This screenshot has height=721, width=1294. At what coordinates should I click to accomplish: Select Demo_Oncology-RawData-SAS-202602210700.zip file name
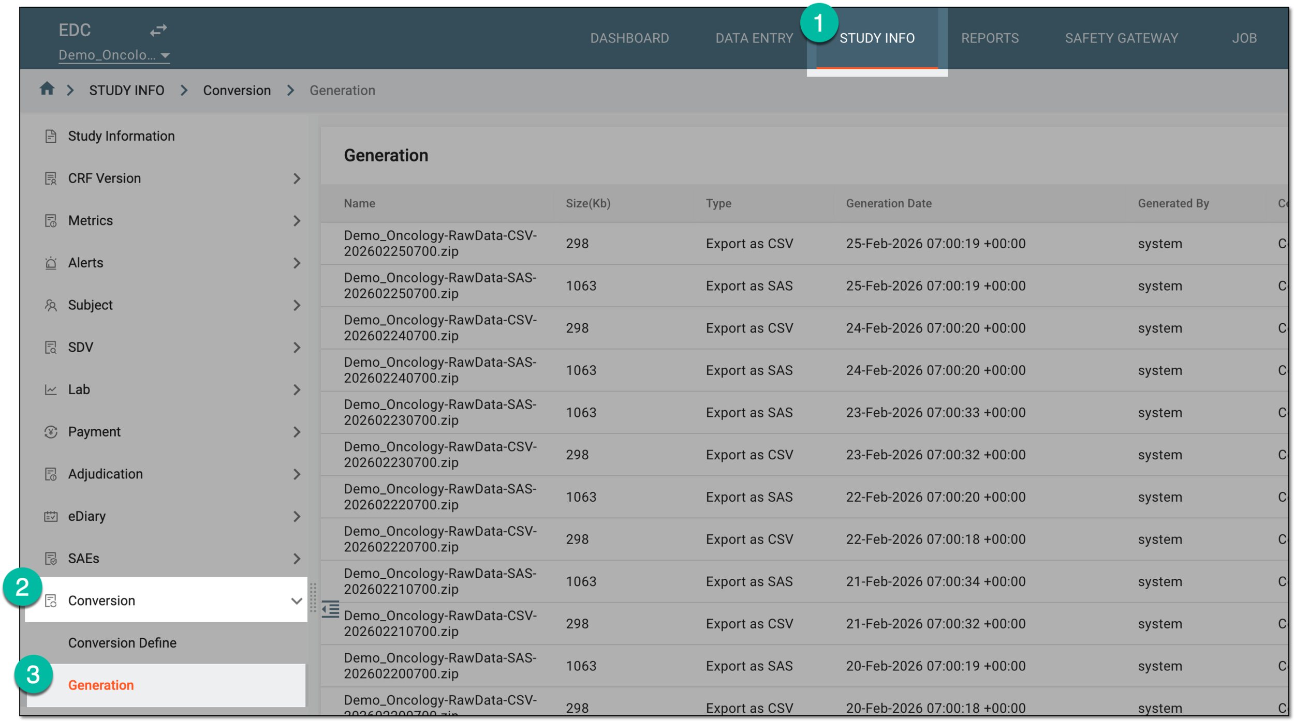point(440,581)
